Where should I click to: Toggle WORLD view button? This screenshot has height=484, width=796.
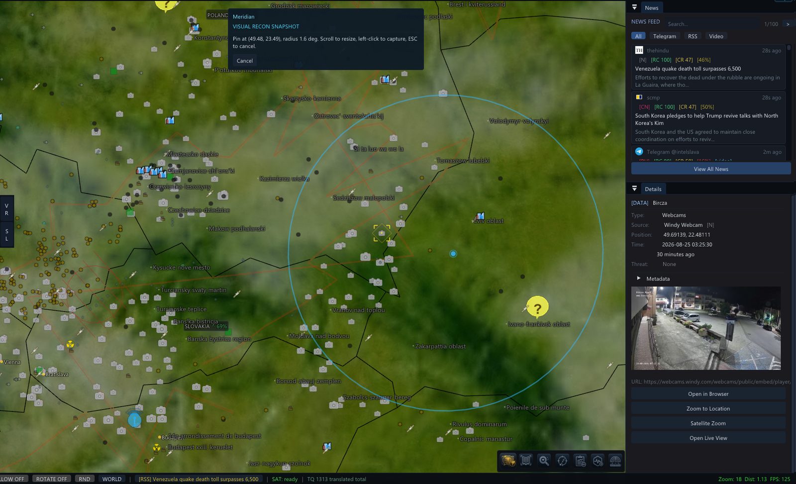point(112,479)
